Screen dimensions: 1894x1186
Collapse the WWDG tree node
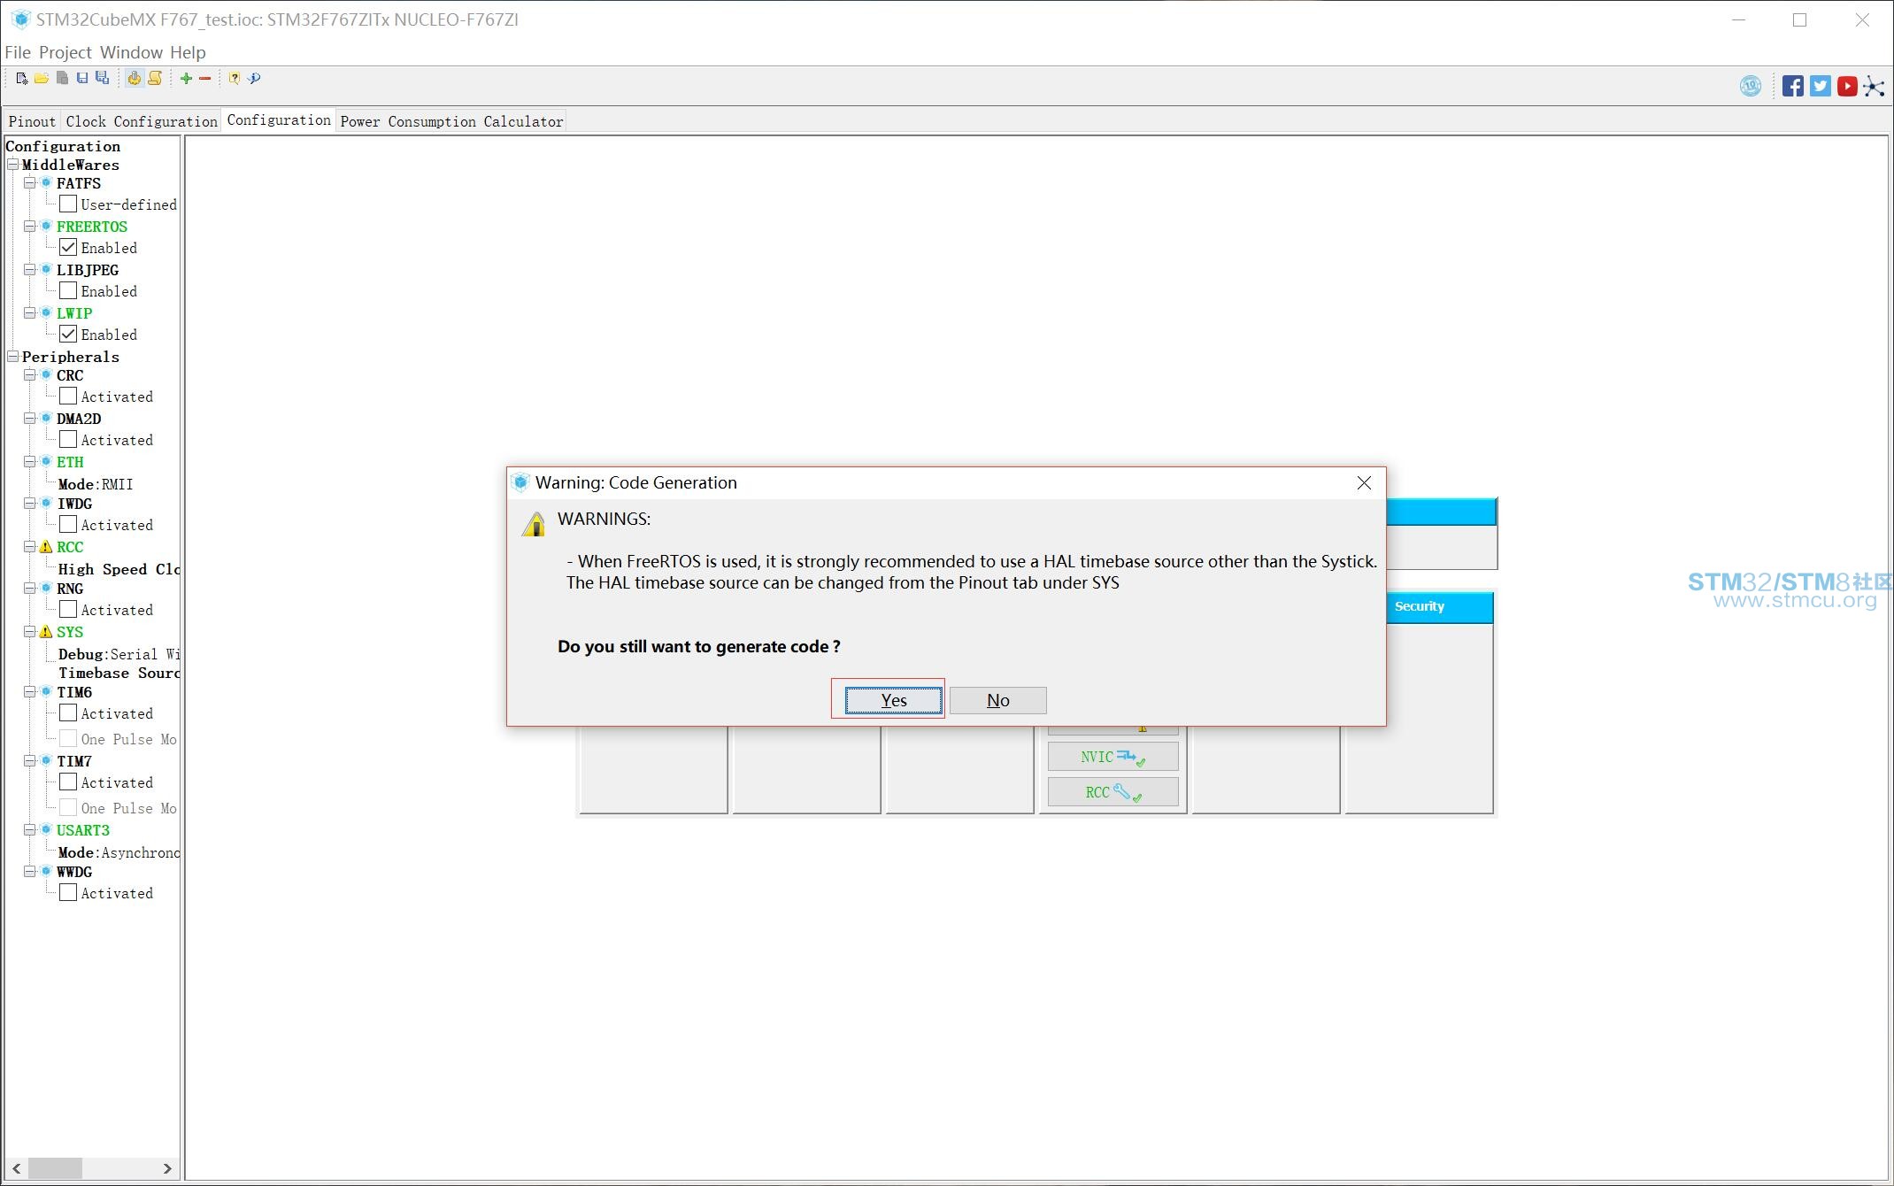(x=29, y=872)
